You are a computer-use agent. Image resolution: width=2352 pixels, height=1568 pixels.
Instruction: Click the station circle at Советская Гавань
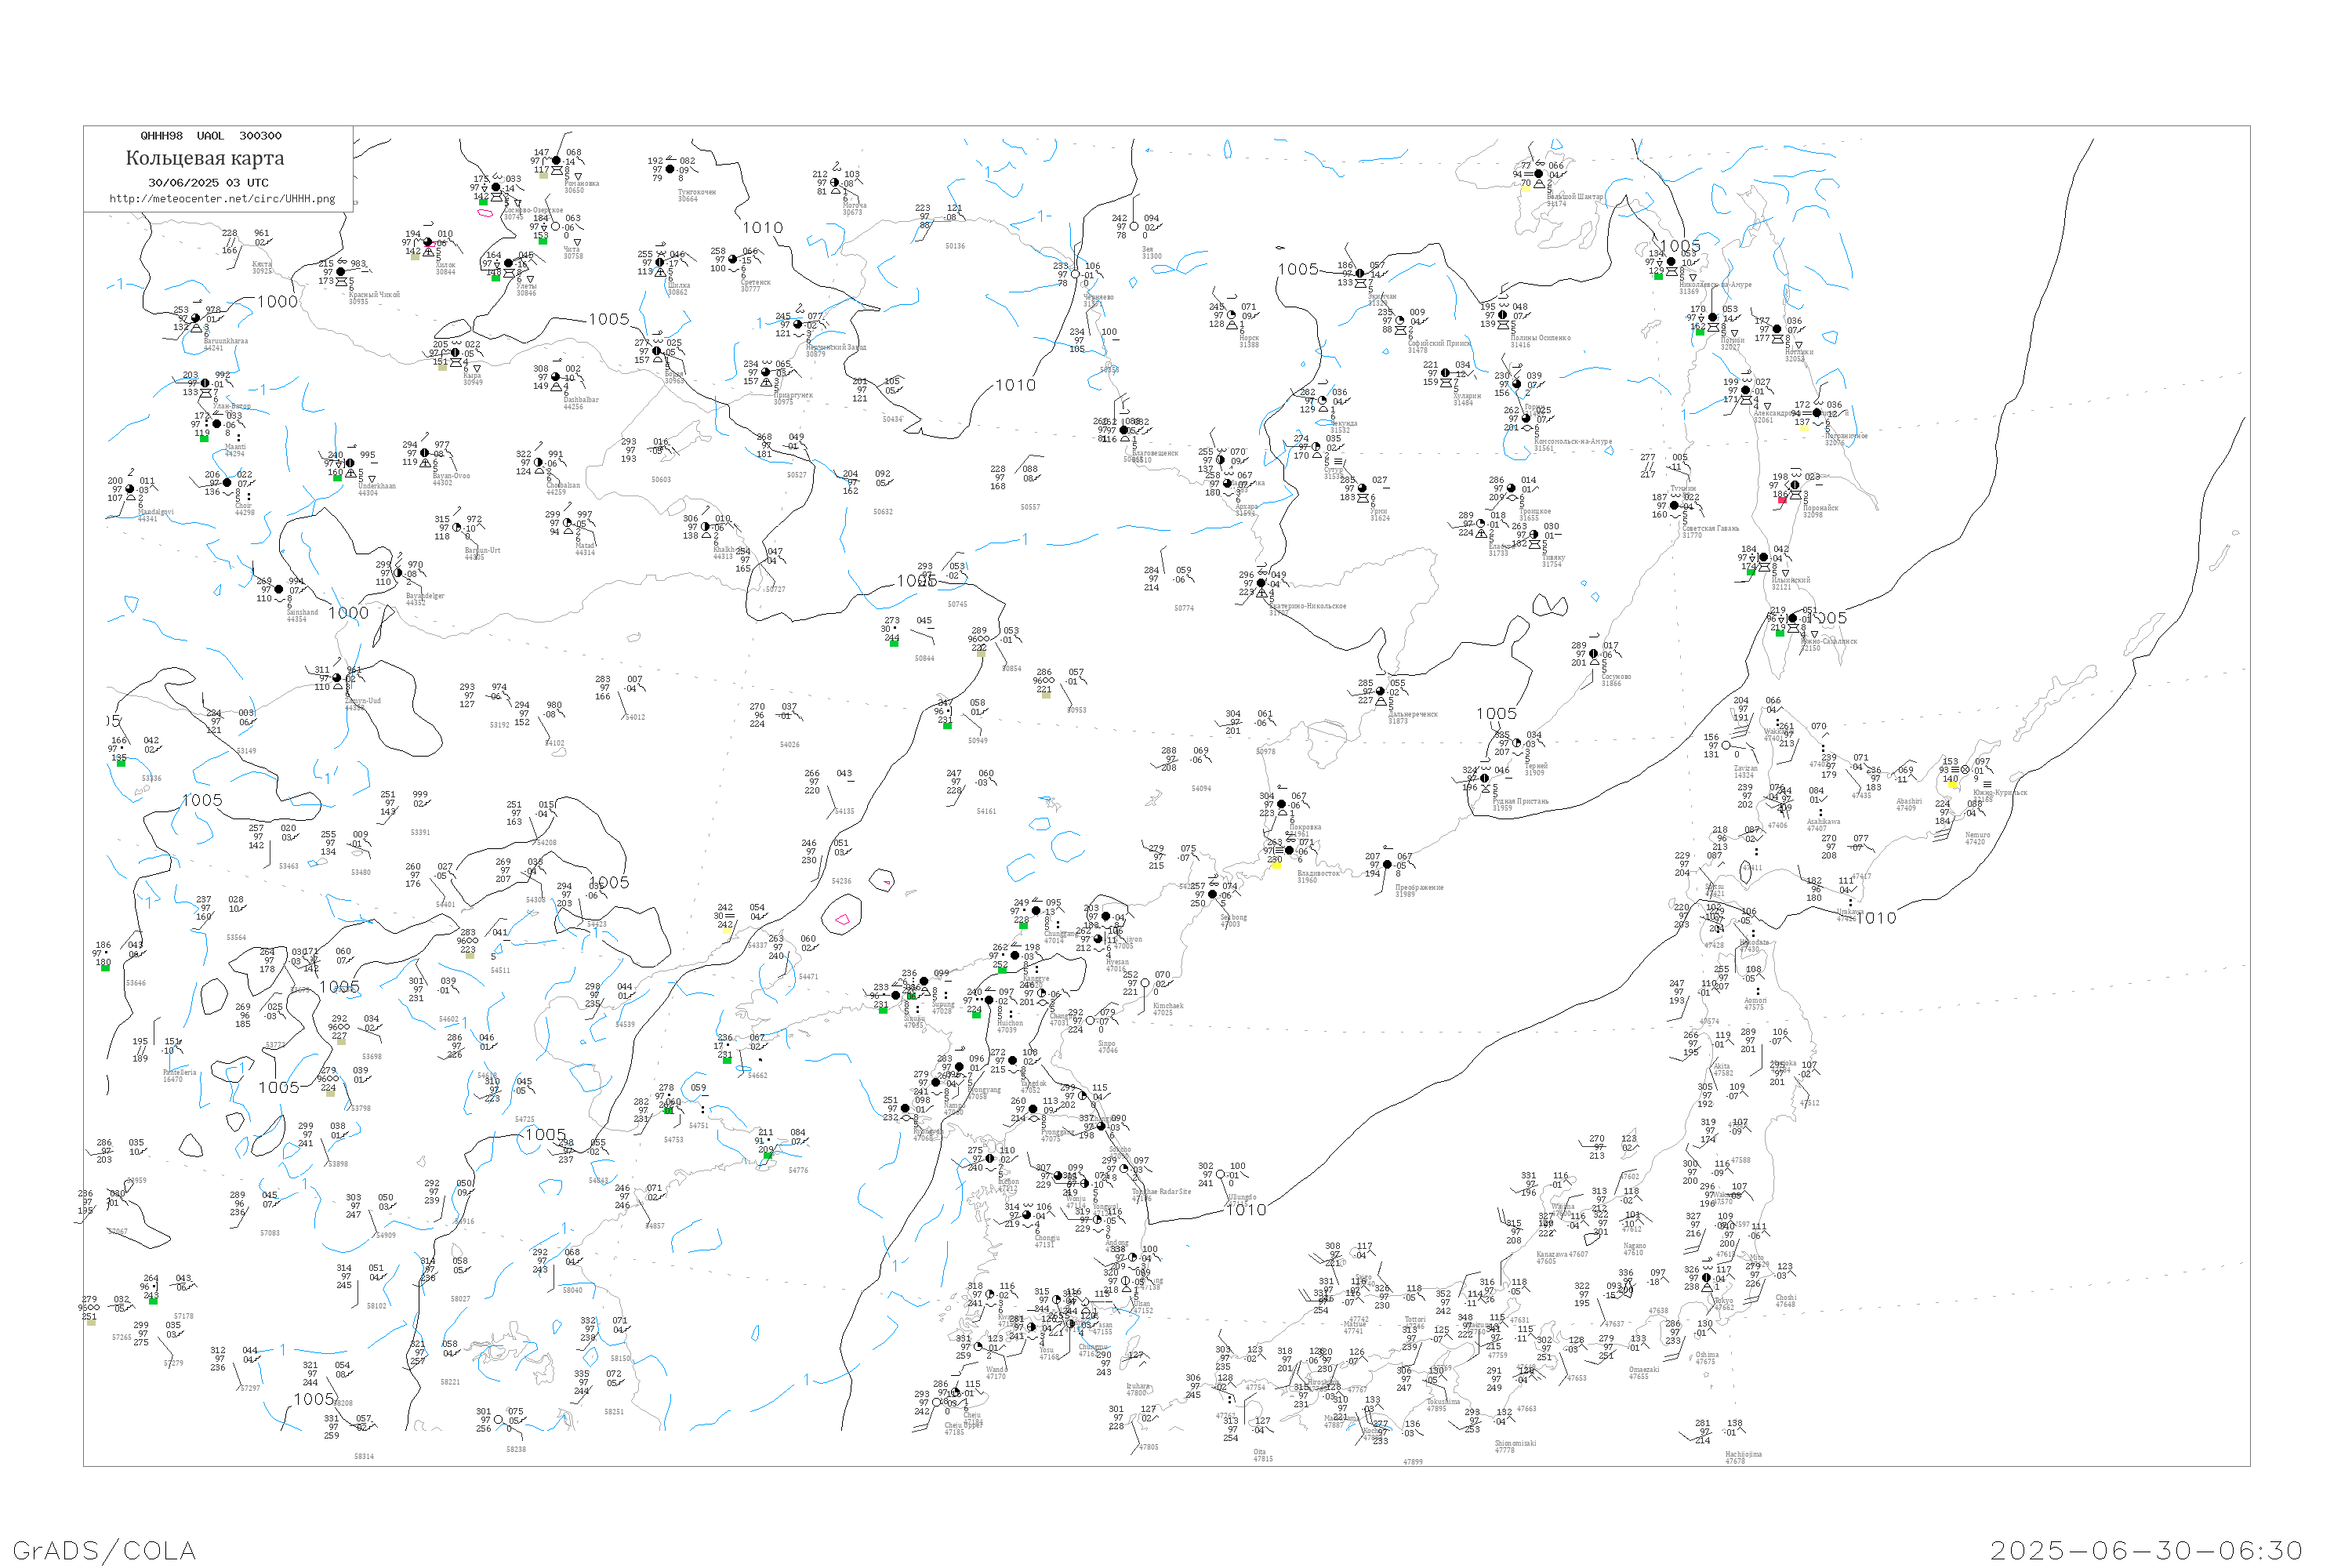click(1675, 506)
